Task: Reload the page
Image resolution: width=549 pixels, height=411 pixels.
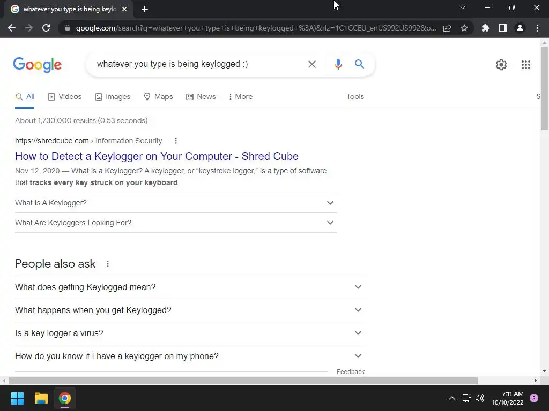Action: (x=46, y=28)
